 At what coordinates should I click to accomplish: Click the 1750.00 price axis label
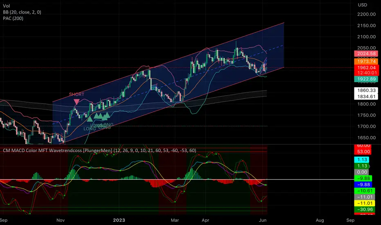366,115
